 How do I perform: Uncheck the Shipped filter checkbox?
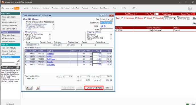click(136, 18)
